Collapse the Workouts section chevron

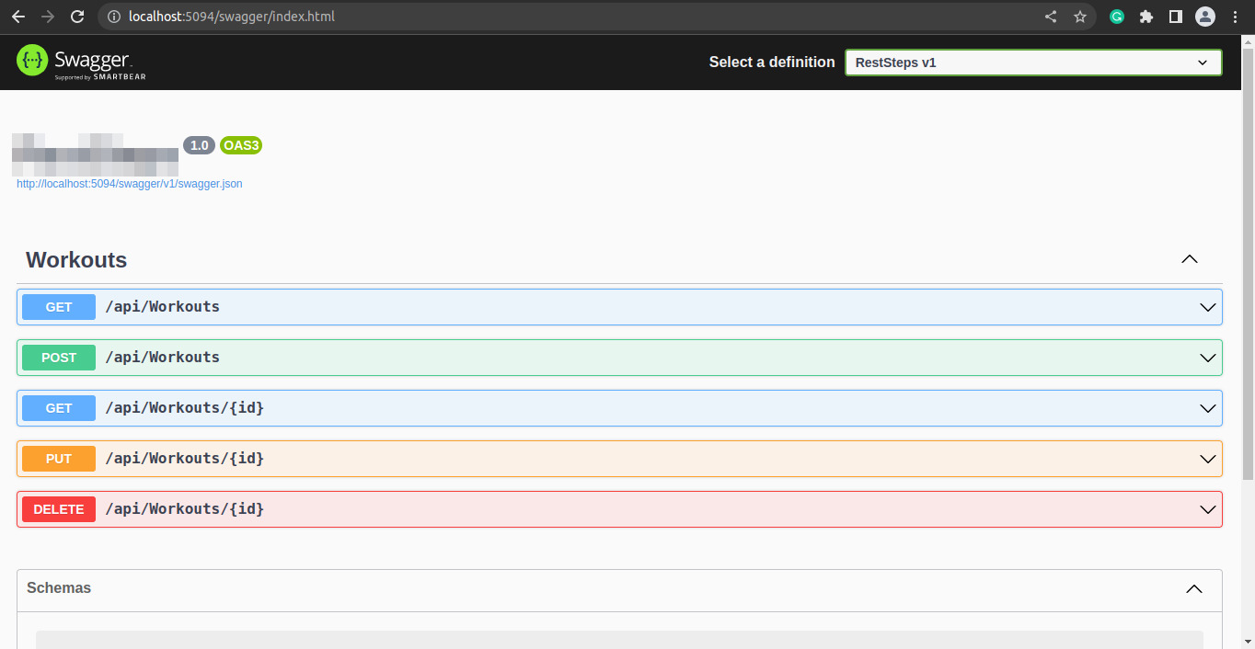tap(1189, 259)
